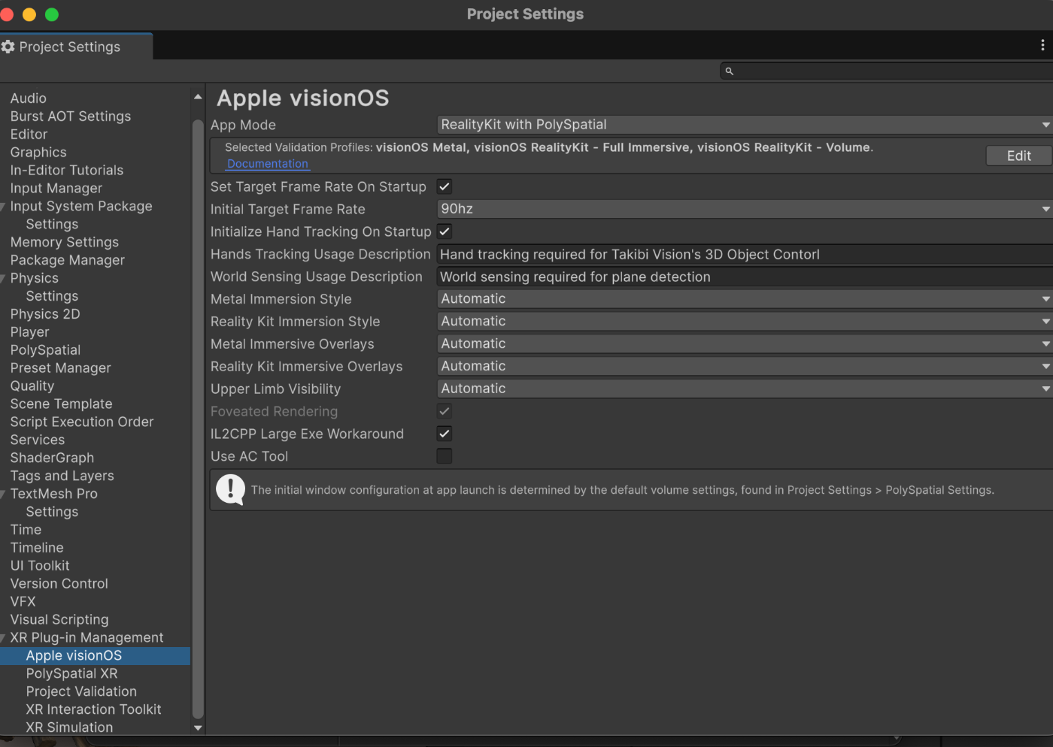Open the Documentation link

pos(268,164)
